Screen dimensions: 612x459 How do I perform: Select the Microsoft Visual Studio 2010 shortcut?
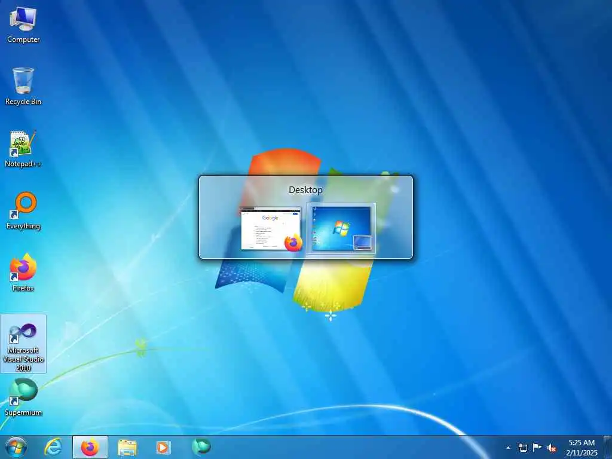[x=23, y=344]
